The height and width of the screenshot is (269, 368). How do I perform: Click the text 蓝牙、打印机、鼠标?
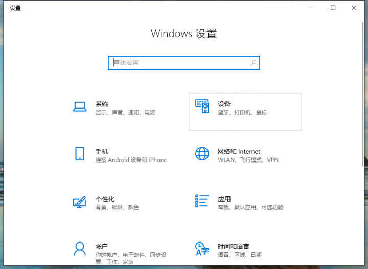(x=242, y=112)
